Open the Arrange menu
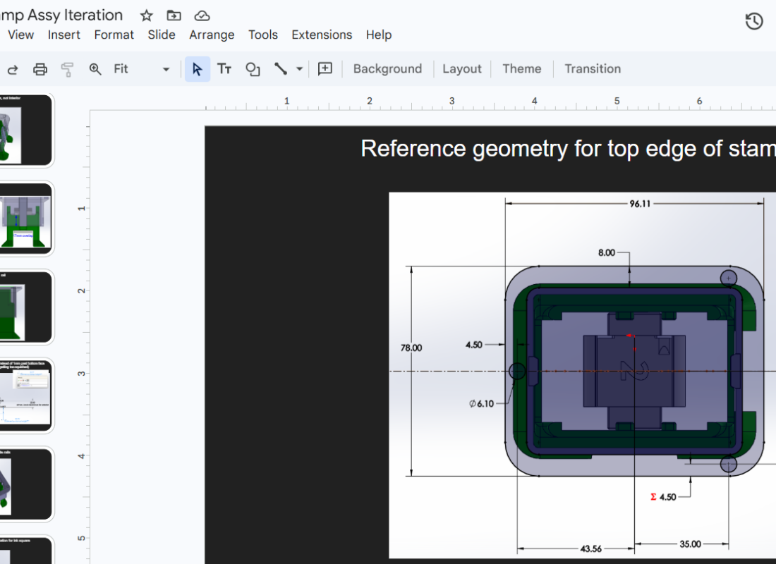776x564 pixels. (x=212, y=35)
